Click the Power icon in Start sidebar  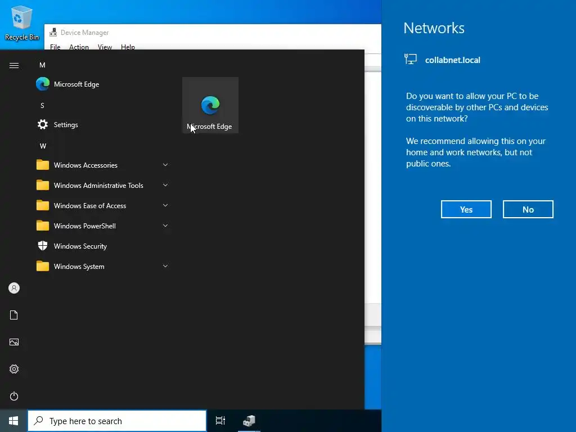(14, 396)
